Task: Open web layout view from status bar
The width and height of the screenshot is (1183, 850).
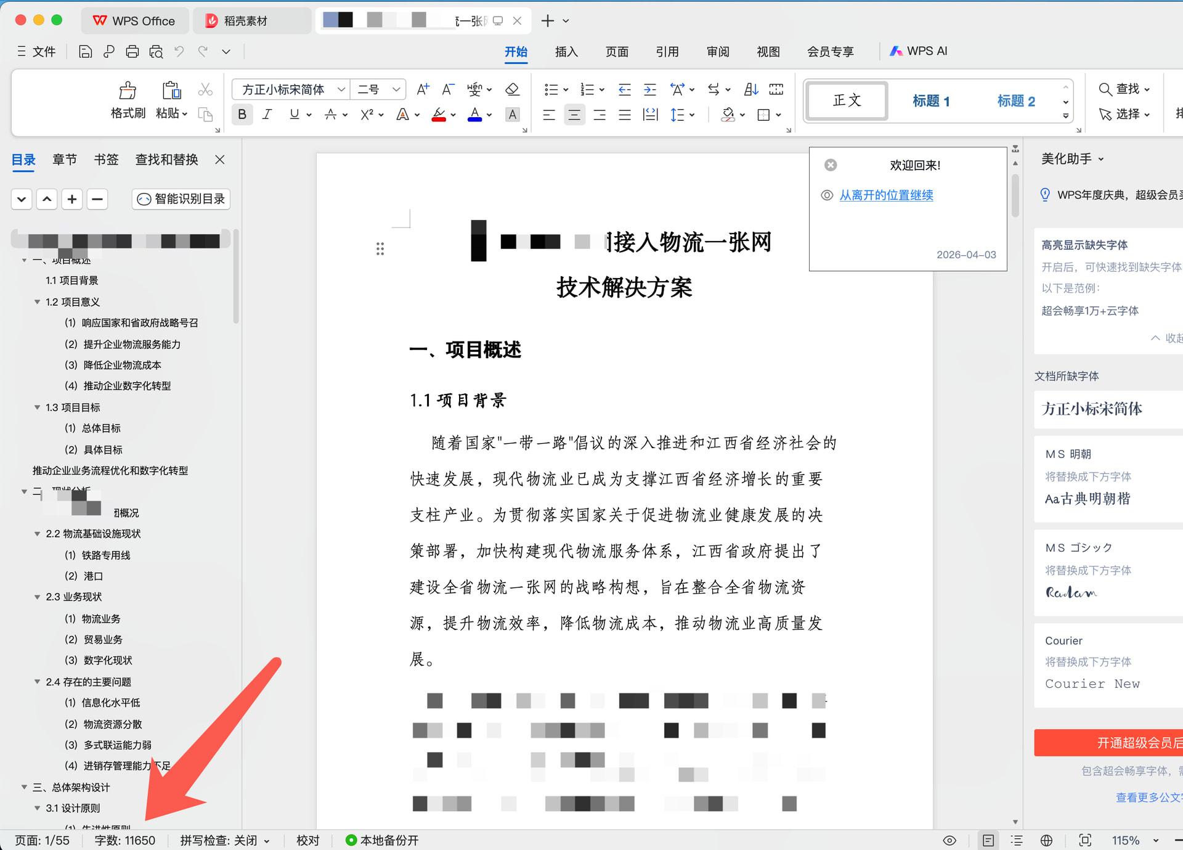Action: pos(1046,841)
